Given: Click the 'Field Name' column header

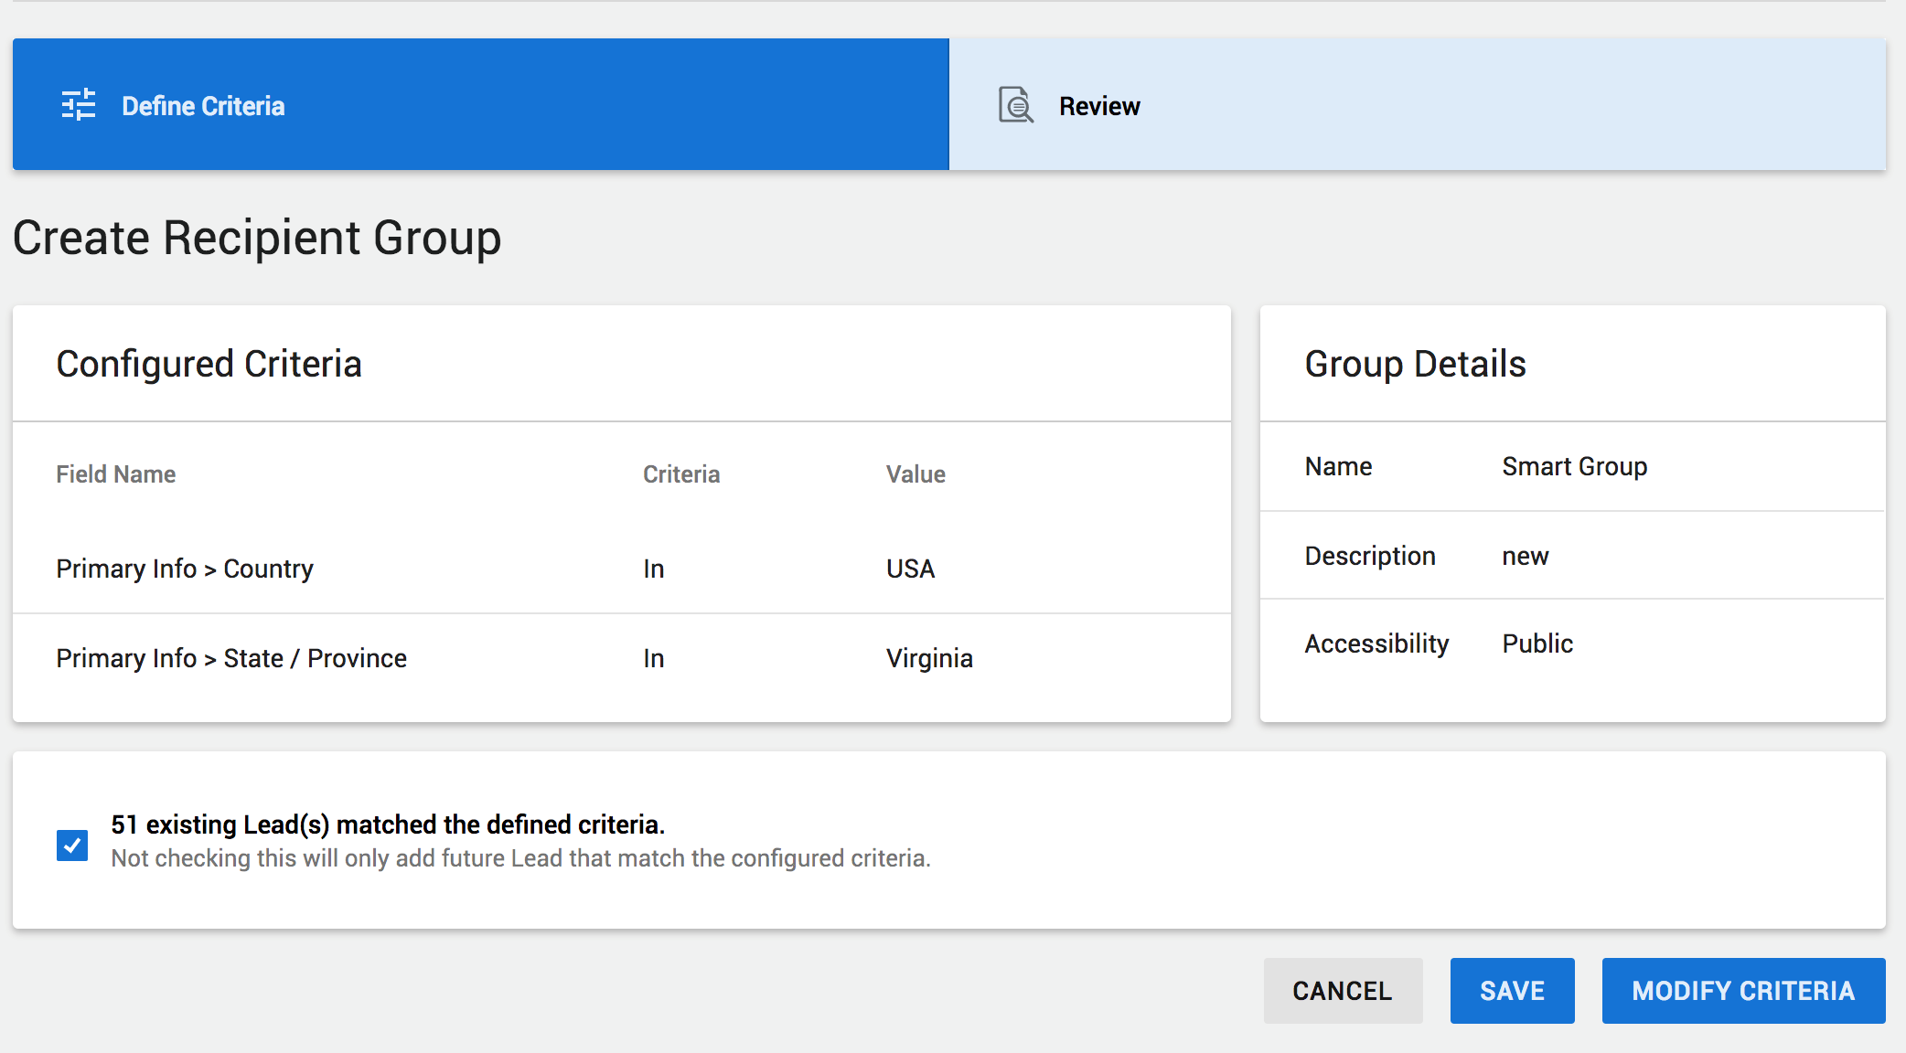Looking at the screenshot, I should (116, 474).
